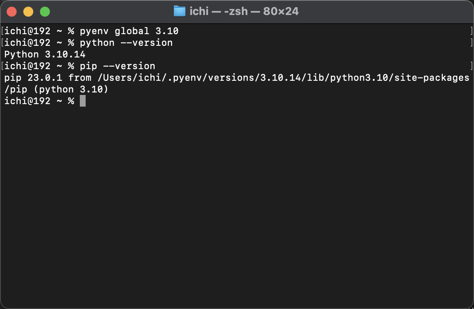The image size is (474, 309).
Task: Click the window title text "ichi — -zsh — 80×24"
Action: 244,11
